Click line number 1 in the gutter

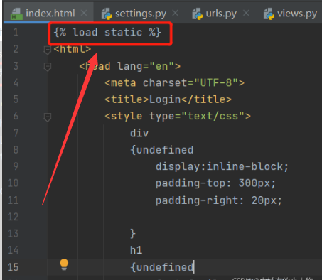pyautogui.click(x=16, y=32)
